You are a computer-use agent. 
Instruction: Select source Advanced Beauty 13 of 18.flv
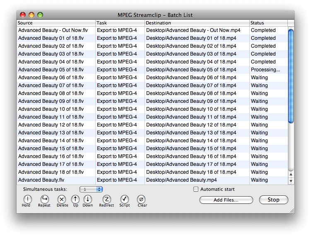pos(51,133)
